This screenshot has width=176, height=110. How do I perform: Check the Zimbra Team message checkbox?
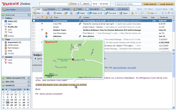coord(34,30)
